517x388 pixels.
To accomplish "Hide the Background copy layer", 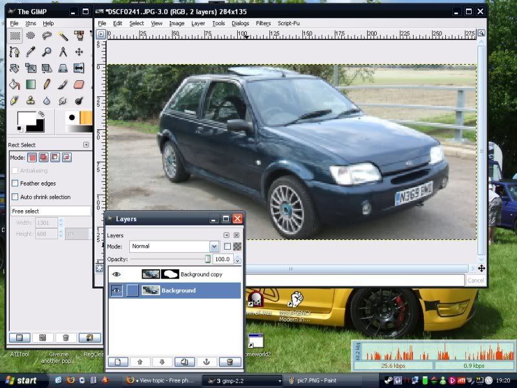I will tap(116, 274).
